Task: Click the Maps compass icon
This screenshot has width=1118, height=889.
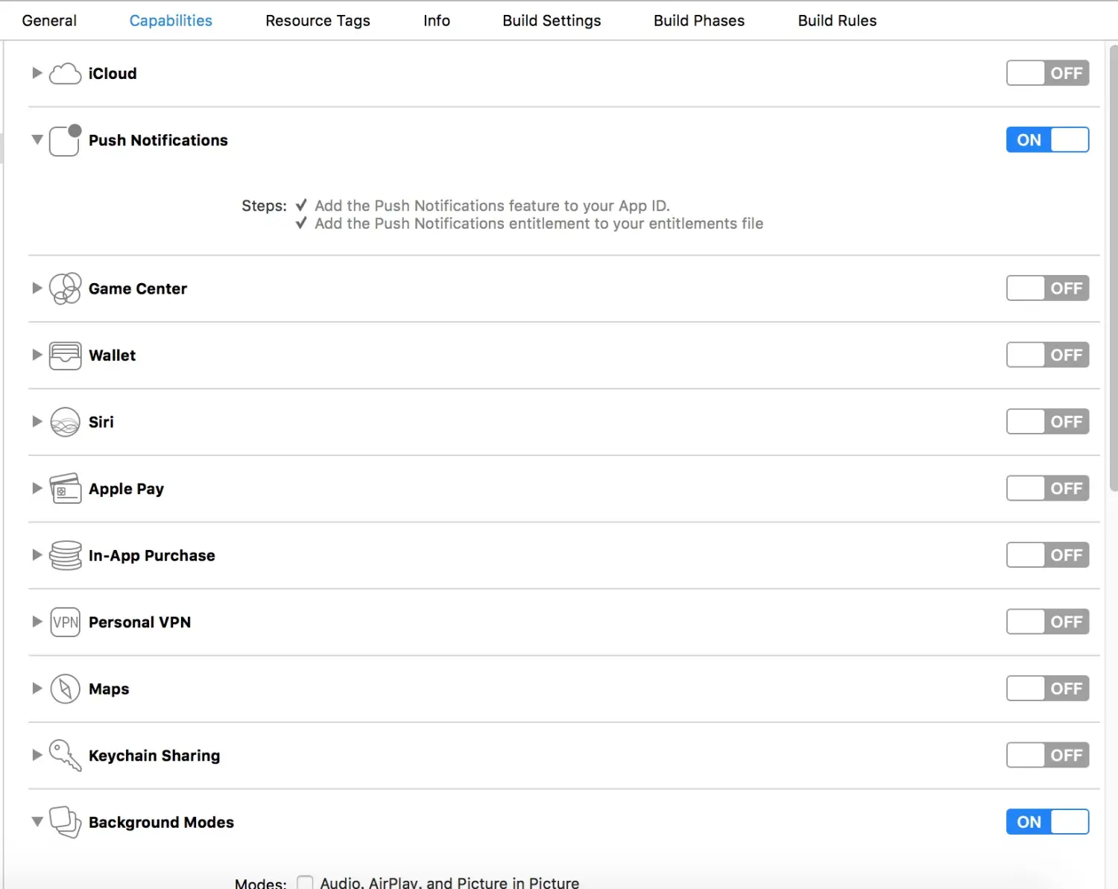Action: click(x=65, y=689)
